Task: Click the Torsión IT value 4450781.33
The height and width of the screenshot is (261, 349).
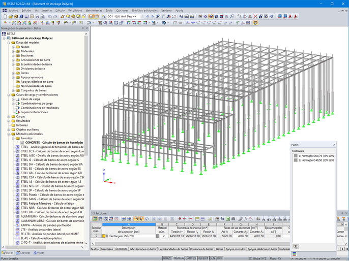Action: (177, 236)
